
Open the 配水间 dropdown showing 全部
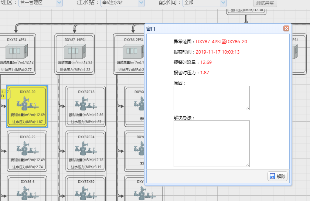pyautogui.click(x=204, y=3)
